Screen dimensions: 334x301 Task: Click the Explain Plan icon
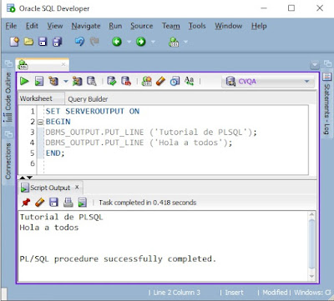(x=53, y=81)
